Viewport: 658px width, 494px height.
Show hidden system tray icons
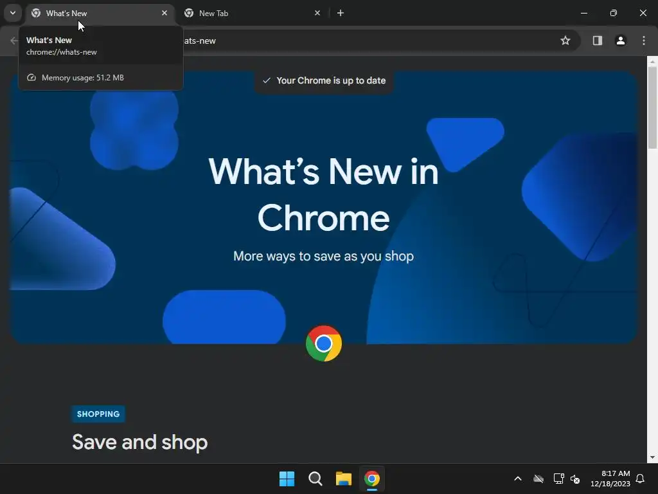518,479
